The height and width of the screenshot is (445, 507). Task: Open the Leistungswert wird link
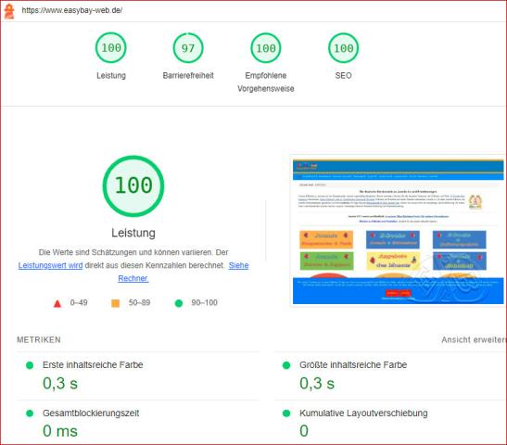pyautogui.click(x=50, y=265)
